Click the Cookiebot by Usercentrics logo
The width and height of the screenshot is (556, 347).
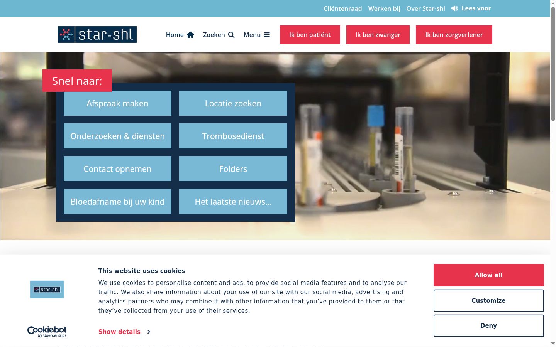click(47, 332)
